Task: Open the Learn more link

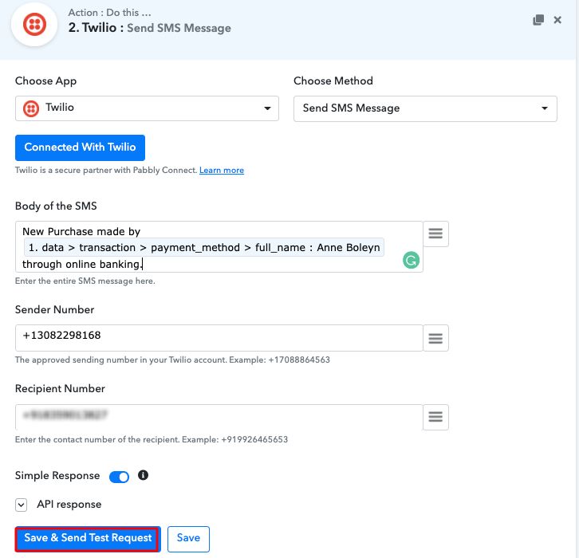Action: pos(222,170)
